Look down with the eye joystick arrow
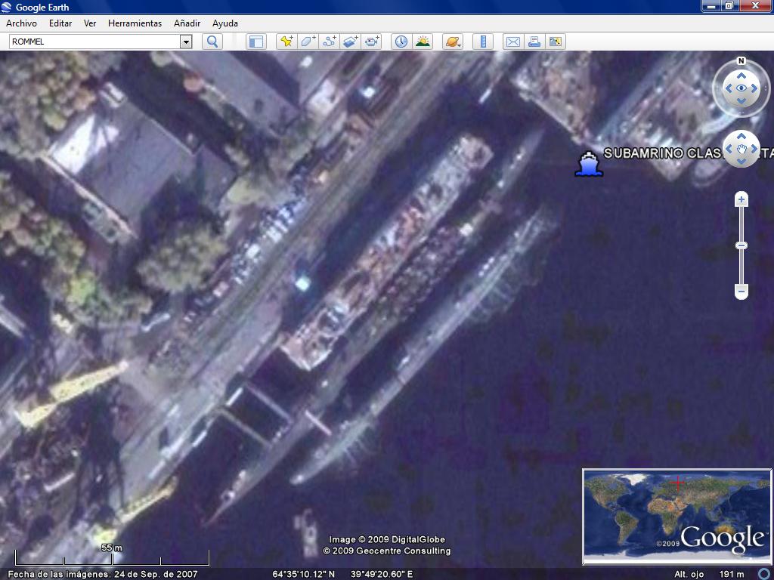Screen dimensions: 774x580 point(741,101)
